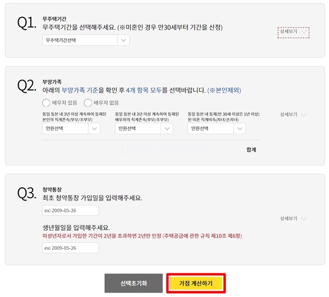This screenshot has height=297, width=329.
Task: Click the 선택초기화 button
Action: click(134, 283)
